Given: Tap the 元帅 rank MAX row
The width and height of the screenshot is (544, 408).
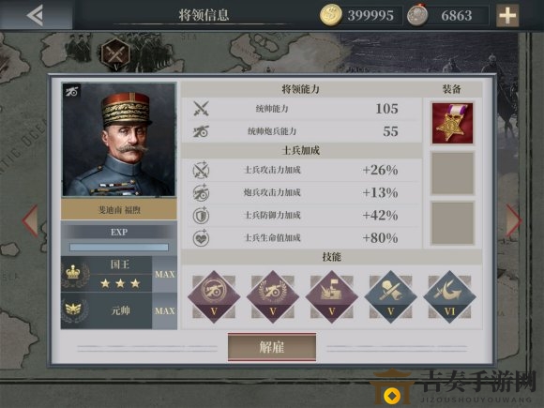Looking at the screenshot, I should tap(119, 310).
